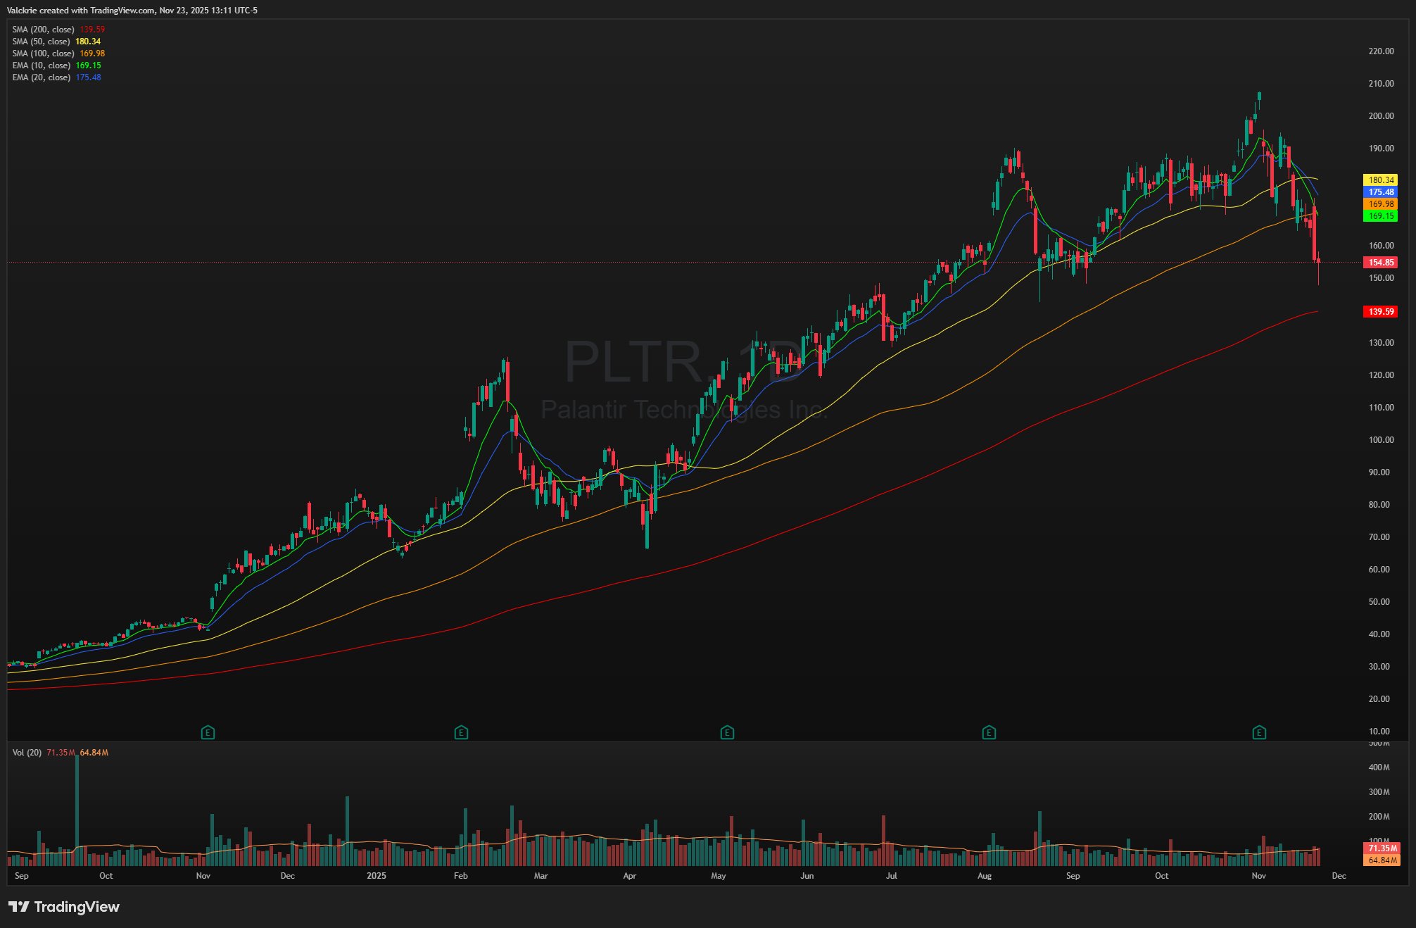Click the blue 175.48 price label

click(x=1380, y=192)
